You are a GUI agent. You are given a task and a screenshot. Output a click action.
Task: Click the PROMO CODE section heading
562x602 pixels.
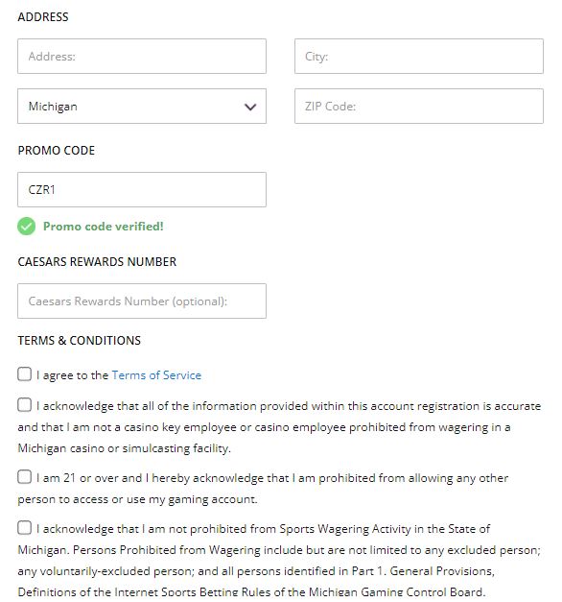pos(57,151)
